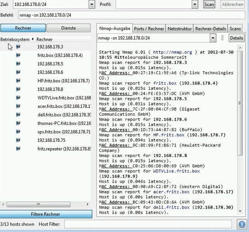Click OS icon beside acer.fritz.box host
This screenshot has width=249, height=232.
point(18,106)
